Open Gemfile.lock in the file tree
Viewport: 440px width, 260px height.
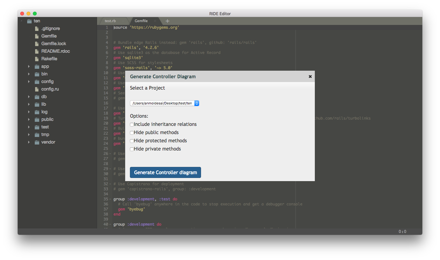pyautogui.click(x=53, y=44)
